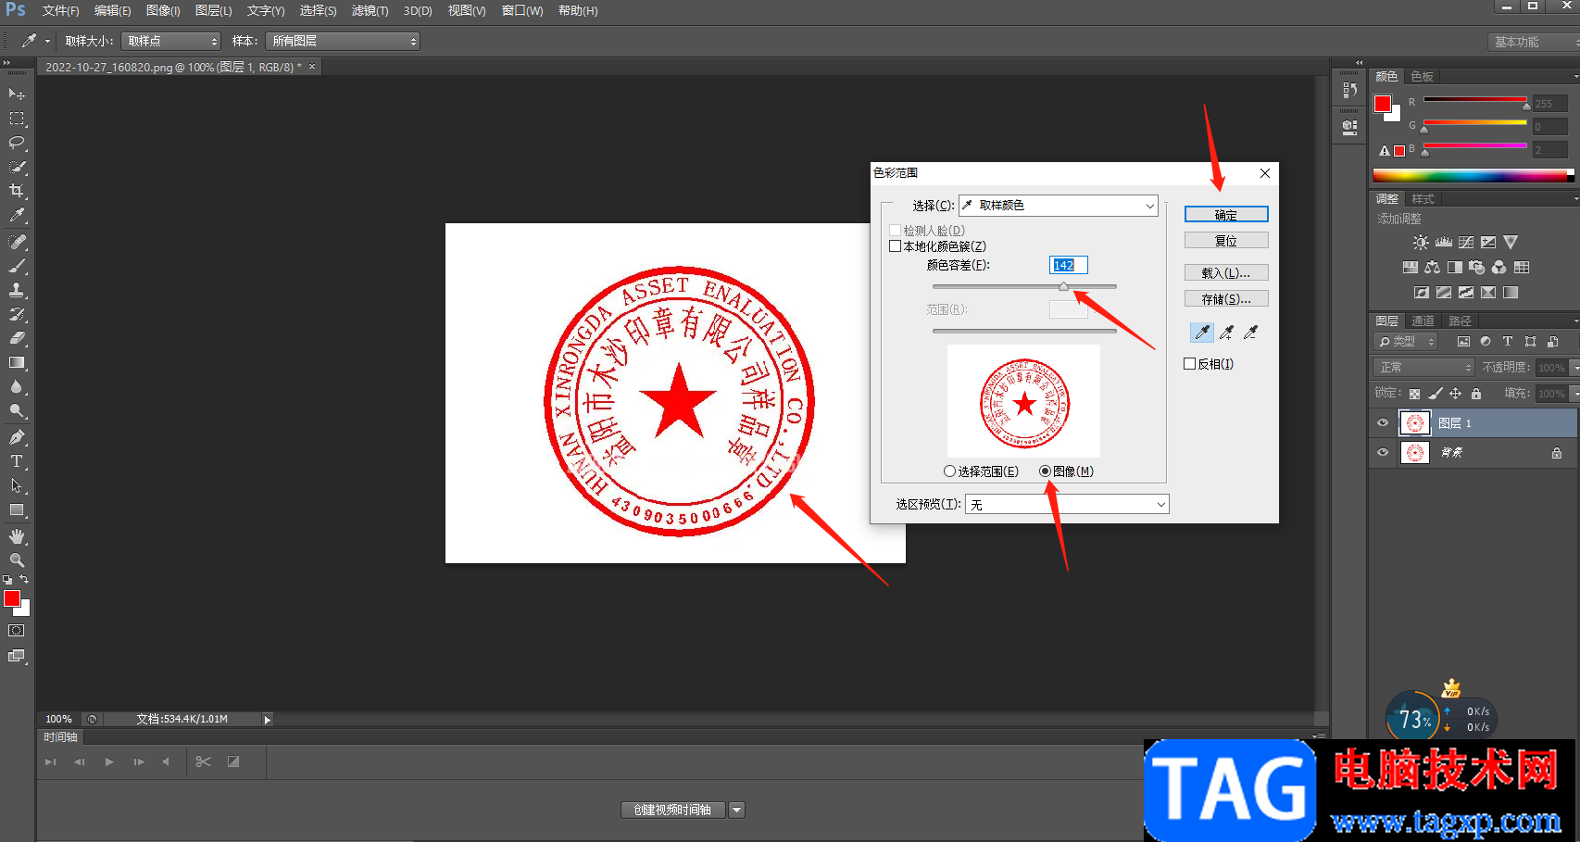Select the Spot Healing Brush tool
This screenshot has height=842, width=1580.
[x=17, y=242]
